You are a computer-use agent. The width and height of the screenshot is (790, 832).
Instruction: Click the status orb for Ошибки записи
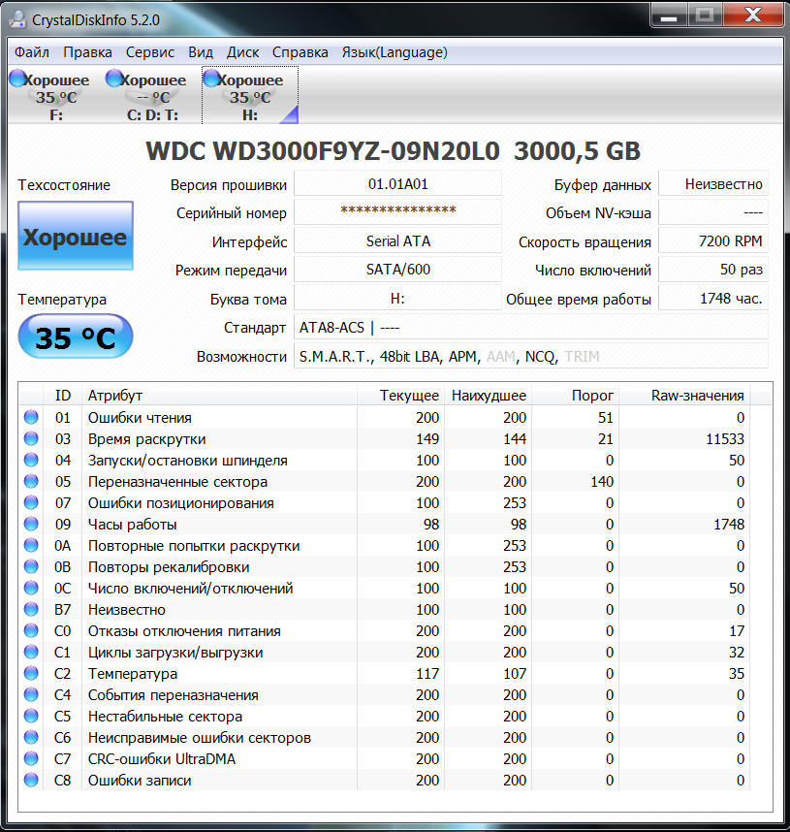(31, 780)
